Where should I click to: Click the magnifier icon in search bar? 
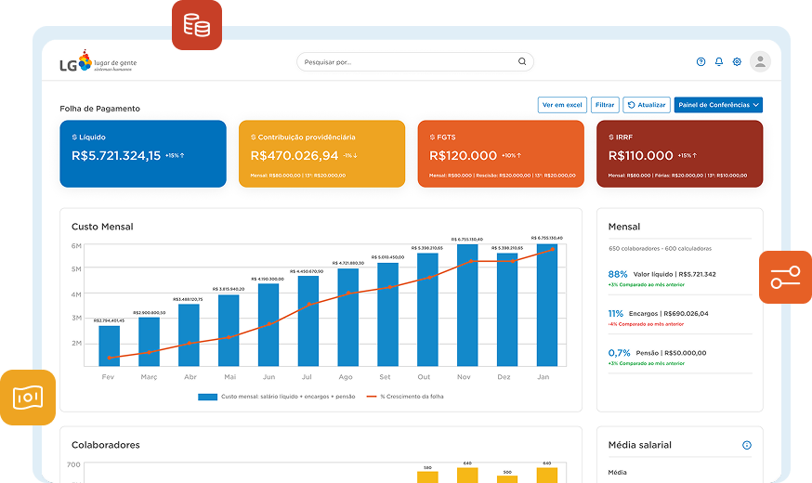coord(522,62)
